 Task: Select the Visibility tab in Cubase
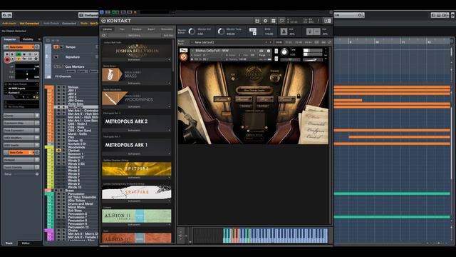tap(28, 39)
